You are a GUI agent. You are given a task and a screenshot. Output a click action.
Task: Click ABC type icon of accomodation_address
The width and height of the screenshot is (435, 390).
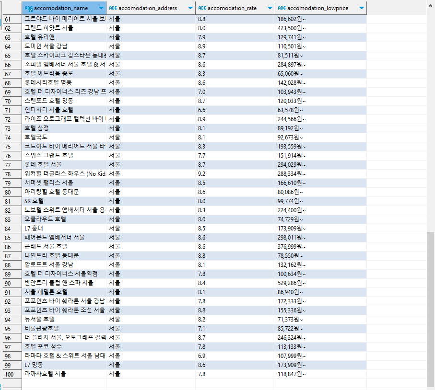113,8
